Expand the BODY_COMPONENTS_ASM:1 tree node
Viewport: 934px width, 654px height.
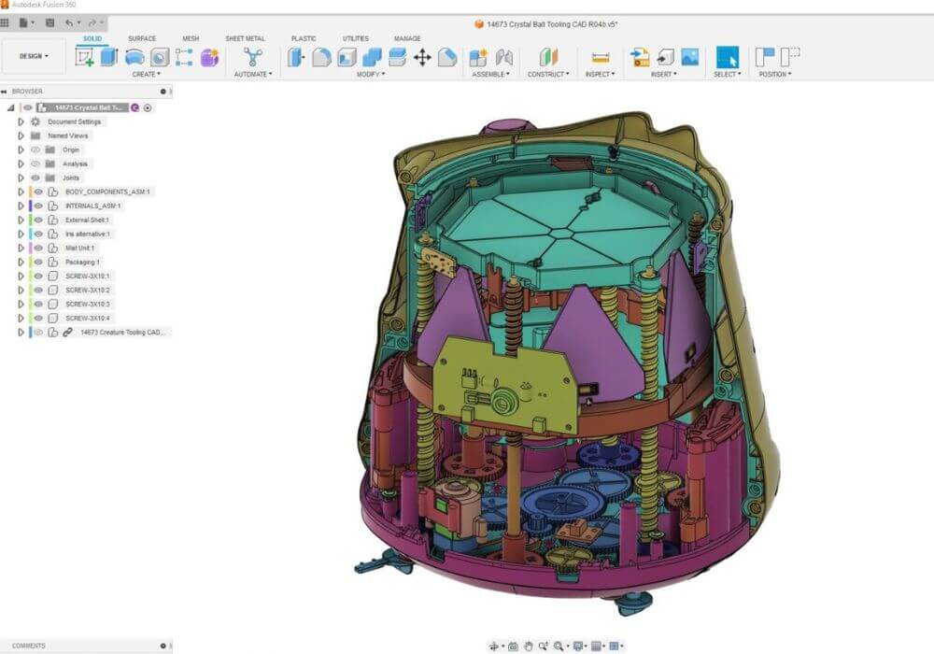click(x=21, y=192)
